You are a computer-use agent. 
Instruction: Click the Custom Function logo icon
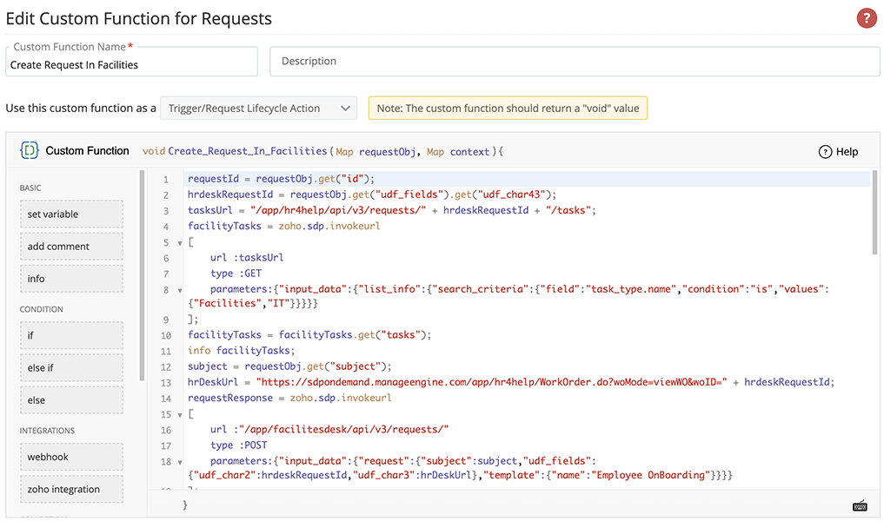pyautogui.click(x=29, y=151)
